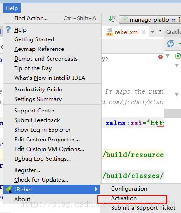This screenshot has height=213, width=181.
Task: Expand JRebel submenu arrow
Action: (96, 189)
